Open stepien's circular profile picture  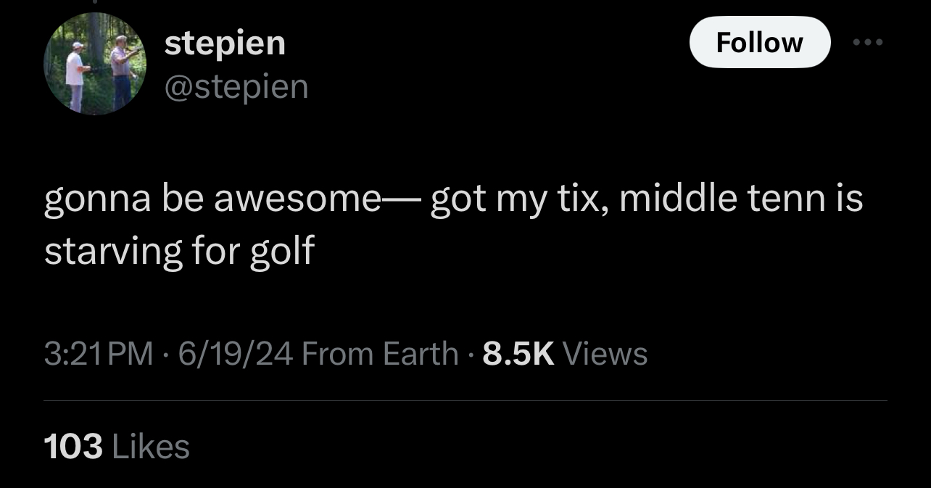(95, 64)
